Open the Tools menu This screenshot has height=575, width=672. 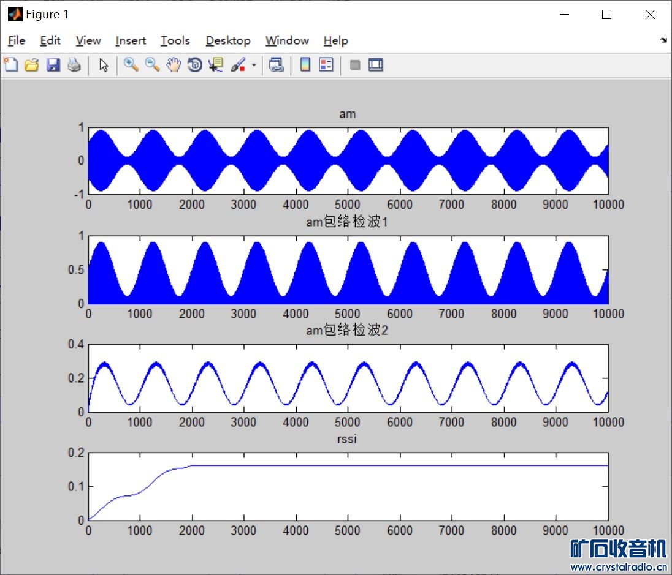(x=175, y=40)
